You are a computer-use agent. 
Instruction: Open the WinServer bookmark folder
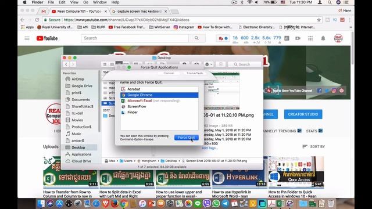159,27
